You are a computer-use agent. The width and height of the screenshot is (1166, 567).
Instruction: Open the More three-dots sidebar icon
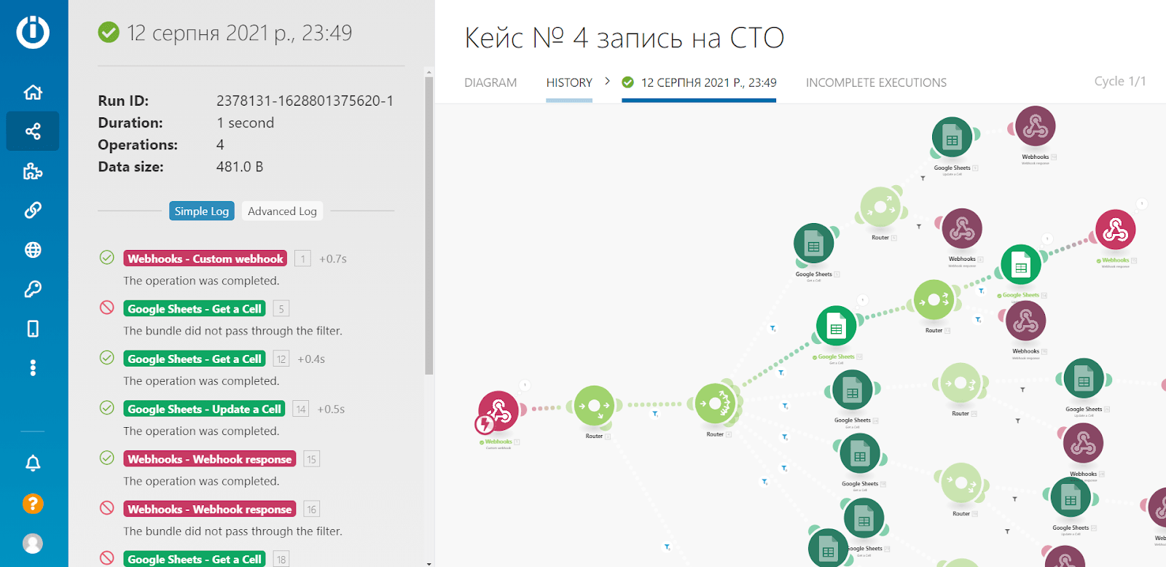[33, 367]
